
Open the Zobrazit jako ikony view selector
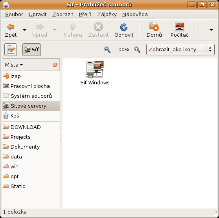tap(180, 49)
